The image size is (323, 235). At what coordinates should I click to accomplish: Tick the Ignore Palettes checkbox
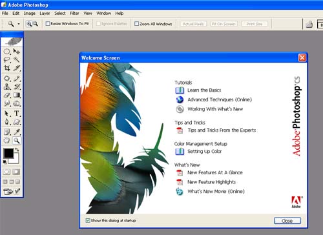[98, 24]
